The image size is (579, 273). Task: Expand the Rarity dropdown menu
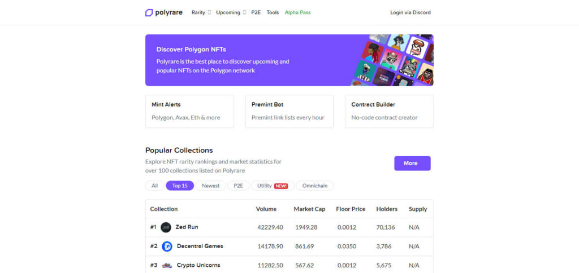[x=201, y=12]
